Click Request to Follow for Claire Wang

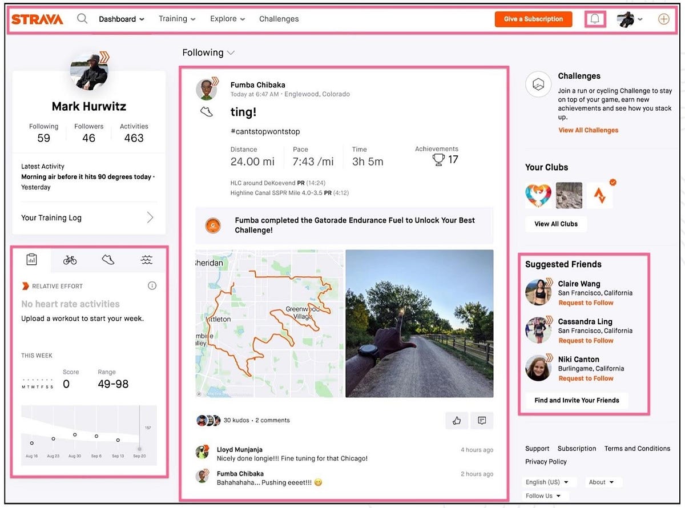tap(586, 303)
